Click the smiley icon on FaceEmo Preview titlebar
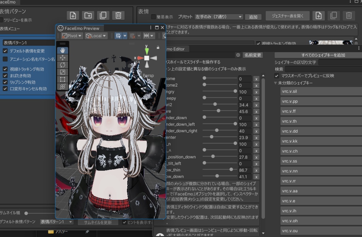This screenshot has height=237, width=362. click(x=60, y=28)
